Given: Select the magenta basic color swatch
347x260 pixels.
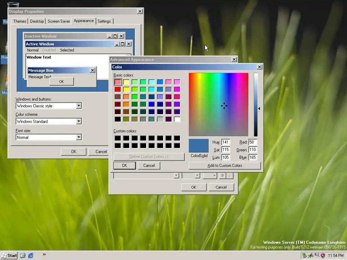Looking at the screenshot, I should coord(177,89).
